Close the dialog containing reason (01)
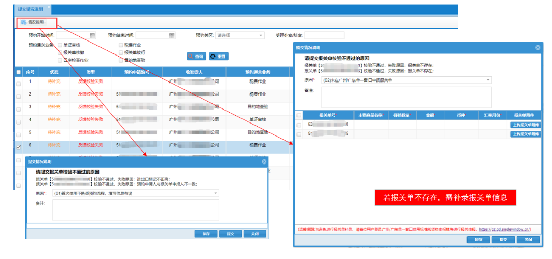This screenshot has height=259, width=552. 264,162
